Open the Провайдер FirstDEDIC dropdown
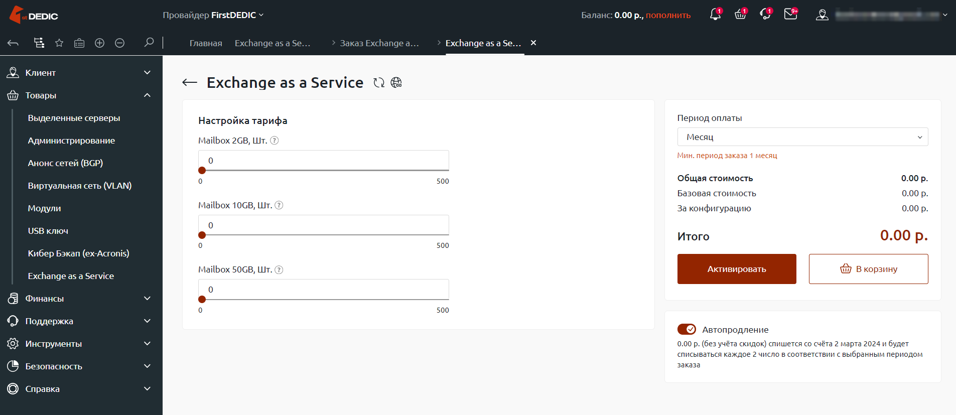 click(x=213, y=15)
